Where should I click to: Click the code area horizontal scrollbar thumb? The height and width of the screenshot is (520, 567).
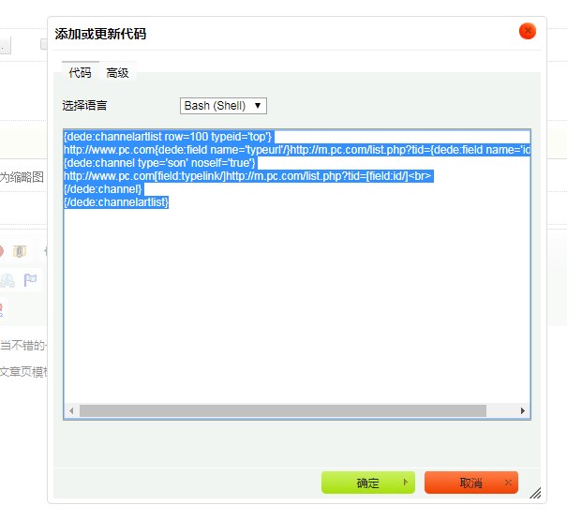(x=281, y=410)
